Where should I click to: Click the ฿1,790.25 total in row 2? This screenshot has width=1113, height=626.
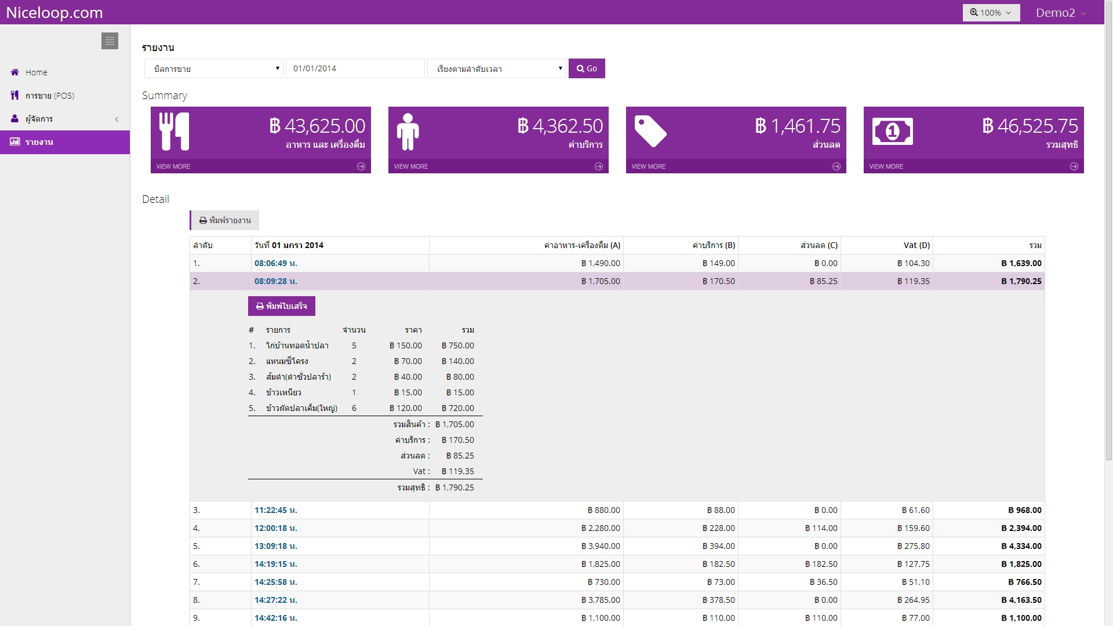pyautogui.click(x=1021, y=281)
